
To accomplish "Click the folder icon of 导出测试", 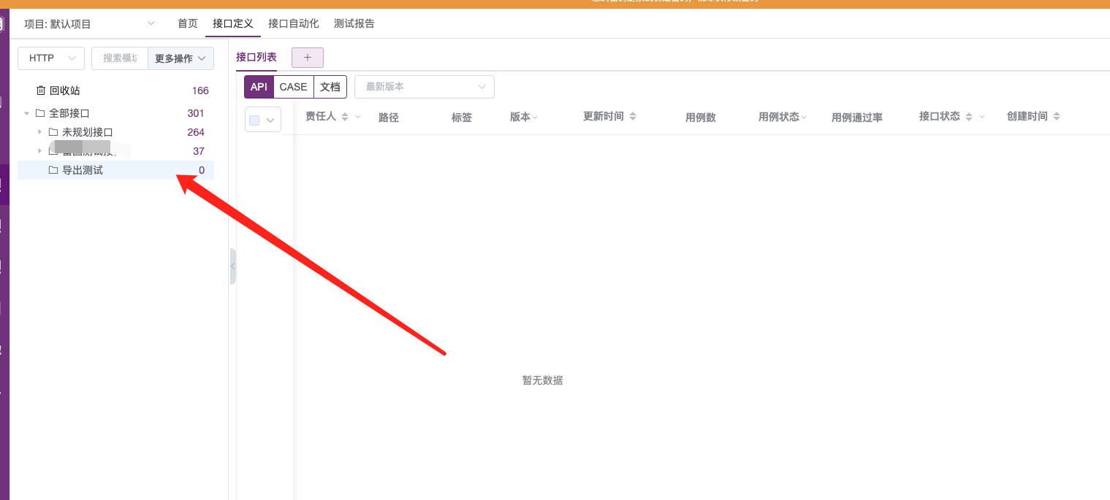I will point(53,170).
